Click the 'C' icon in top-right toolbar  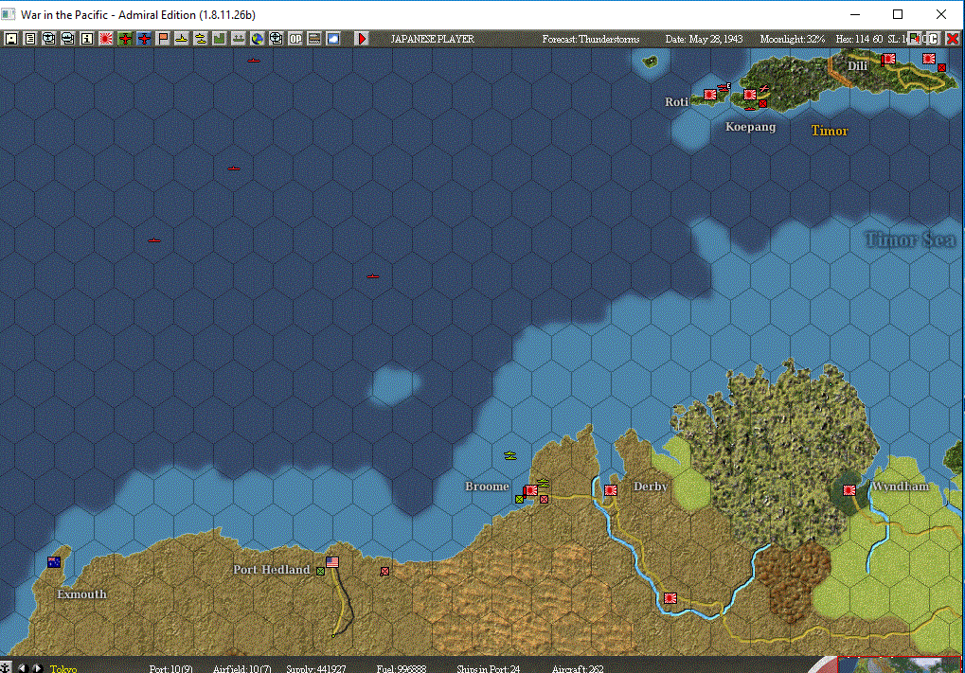click(x=934, y=39)
